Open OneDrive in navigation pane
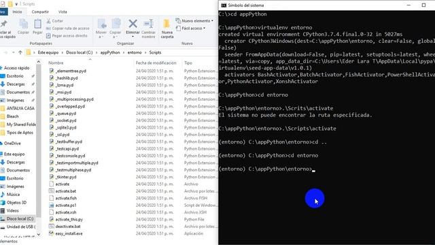435x245 pixels. [x=12, y=144]
